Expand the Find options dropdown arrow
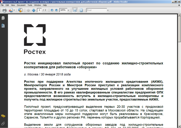The image size is (181, 128). [x=108, y=10]
